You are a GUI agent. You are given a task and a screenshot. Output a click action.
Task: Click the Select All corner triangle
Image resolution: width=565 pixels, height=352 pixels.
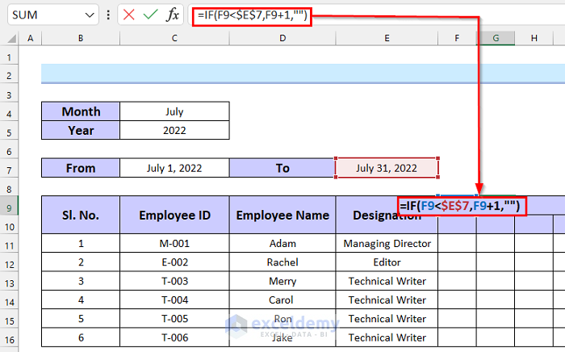11,38
